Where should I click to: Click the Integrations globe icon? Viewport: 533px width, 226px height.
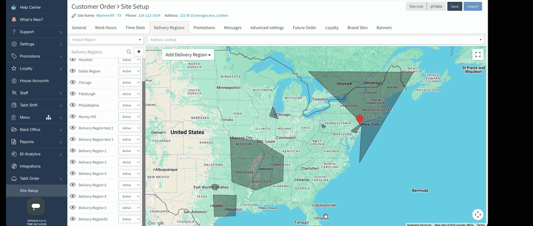tap(14, 166)
